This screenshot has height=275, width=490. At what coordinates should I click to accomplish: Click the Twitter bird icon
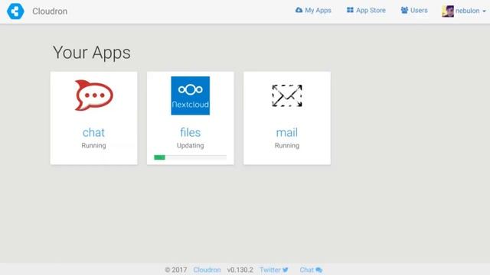(x=286, y=270)
